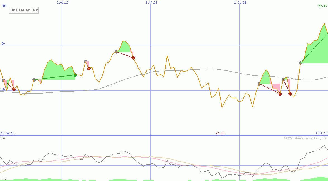Click gray entry marker starting the long green trade line
328x181 pixels.
pos(34,80)
